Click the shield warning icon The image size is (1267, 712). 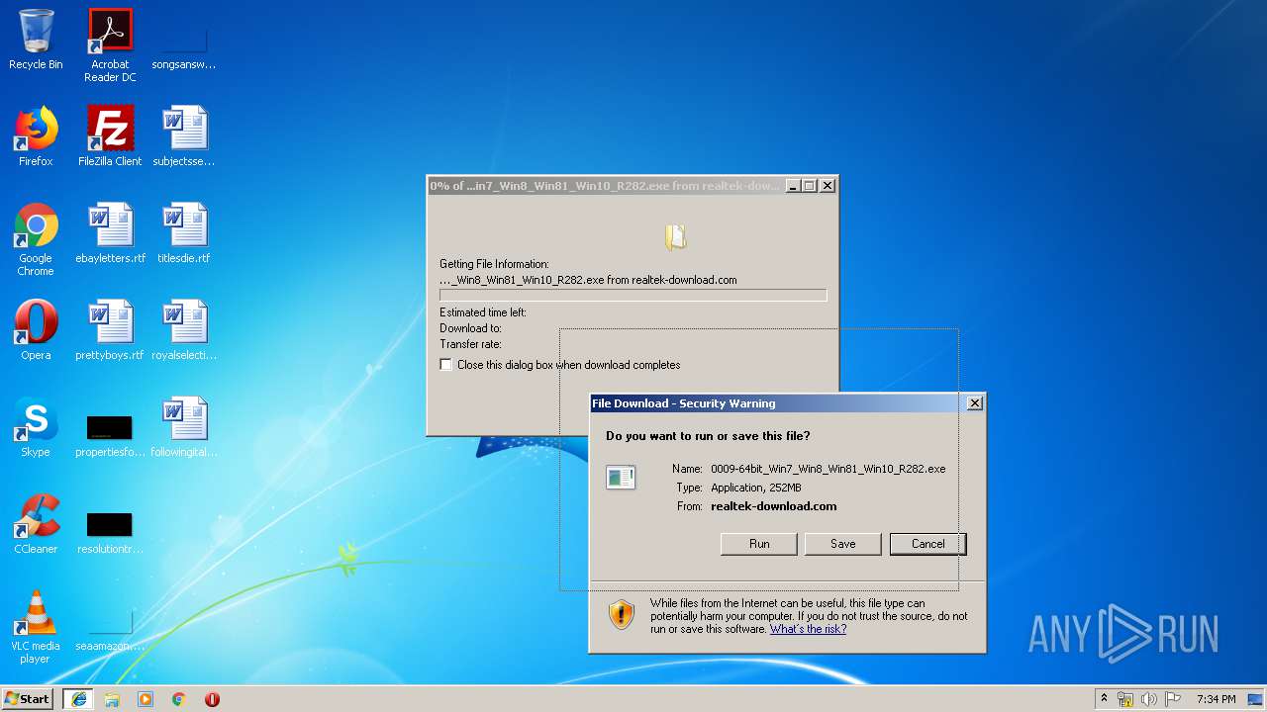coord(622,614)
